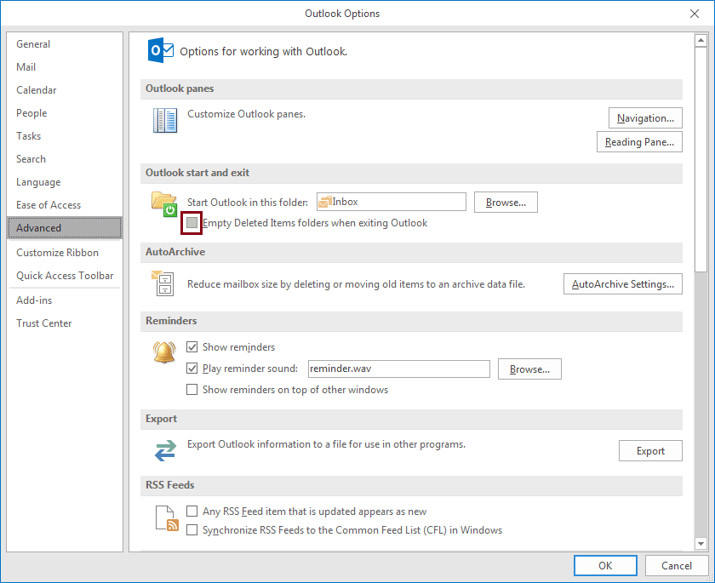Switch to the Mail options category

pos(65,67)
